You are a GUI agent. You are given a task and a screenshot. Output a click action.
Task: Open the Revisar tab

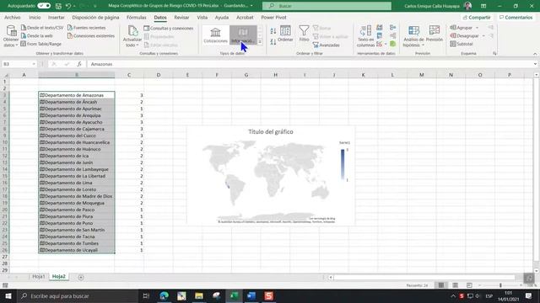[181, 17]
